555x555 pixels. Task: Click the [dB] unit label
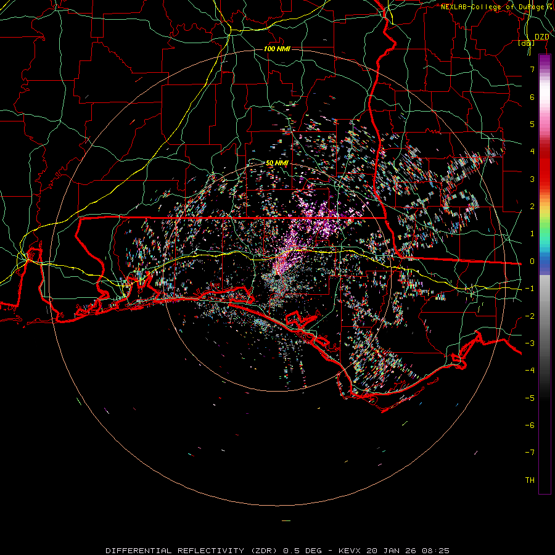click(527, 43)
